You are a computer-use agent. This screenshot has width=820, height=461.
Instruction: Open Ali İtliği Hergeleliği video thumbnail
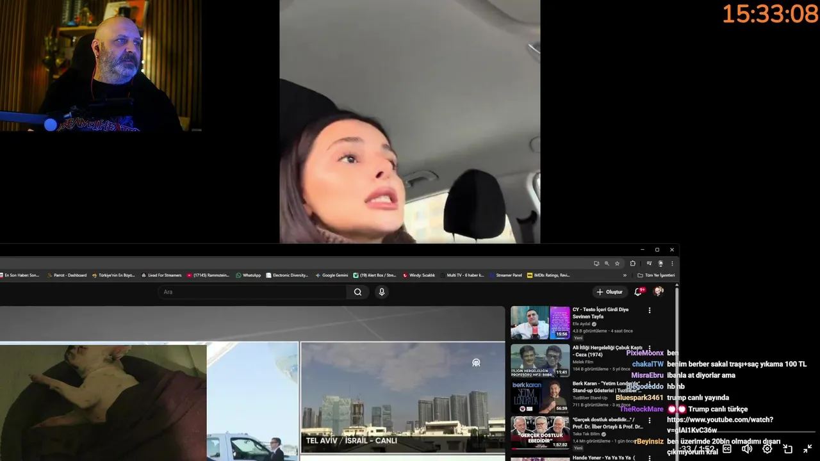(x=540, y=360)
